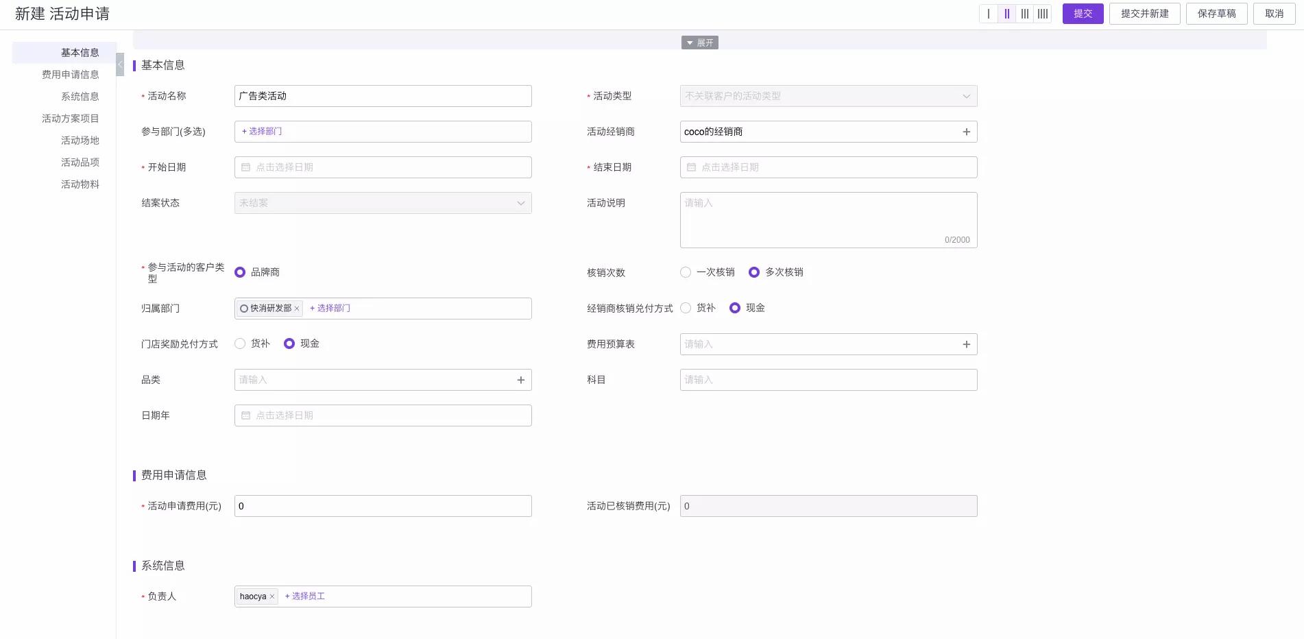Select 货补 for 门店奖励兑付方式
The image size is (1304, 639).
click(x=240, y=343)
